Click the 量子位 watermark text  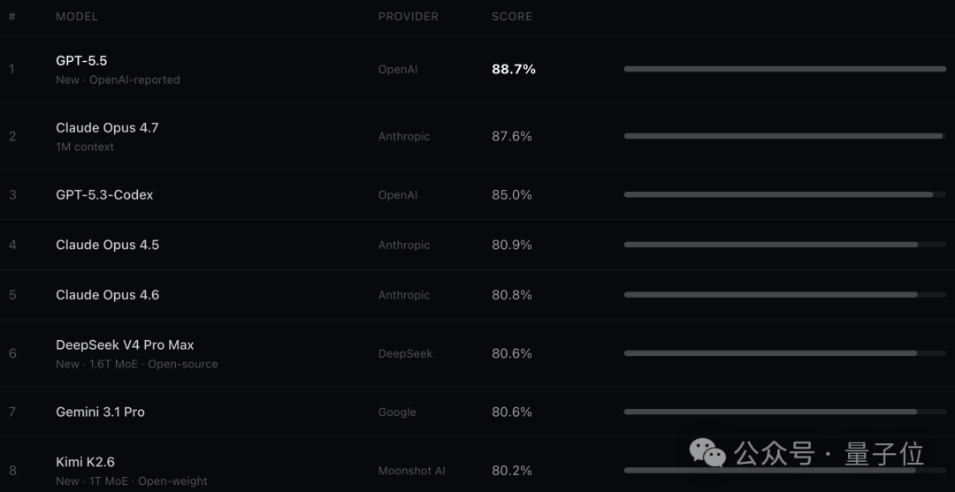[883, 454]
